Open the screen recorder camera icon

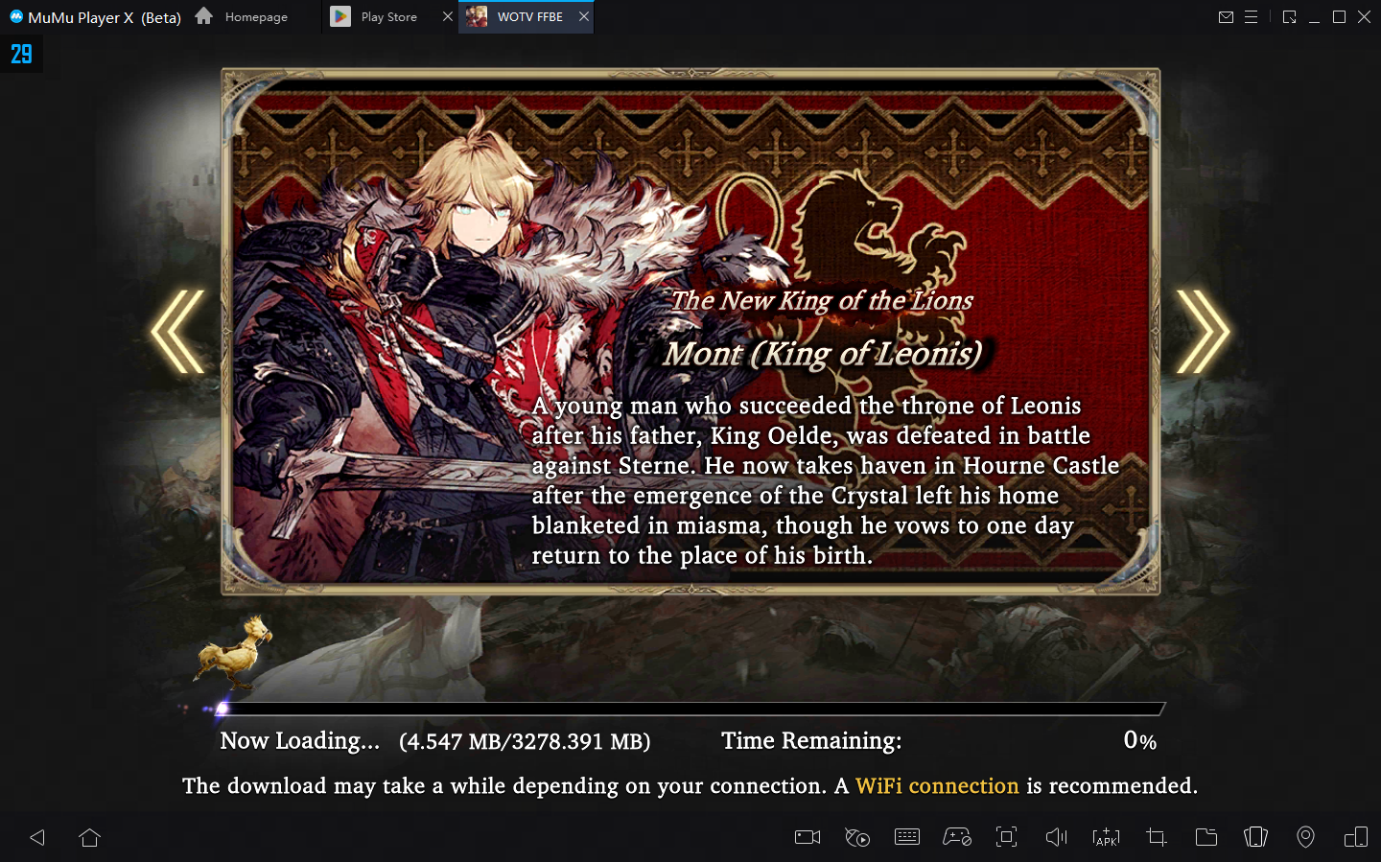point(808,837)
